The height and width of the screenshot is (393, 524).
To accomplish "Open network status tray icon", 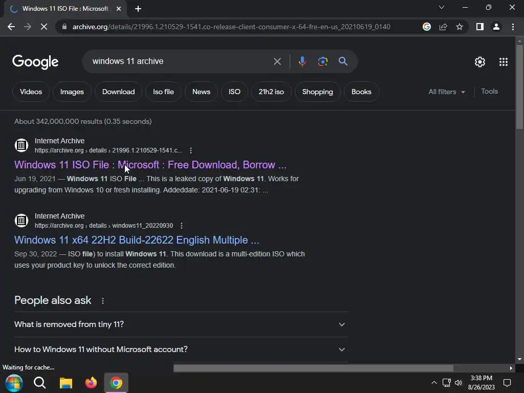I will (x=446, y=383).
